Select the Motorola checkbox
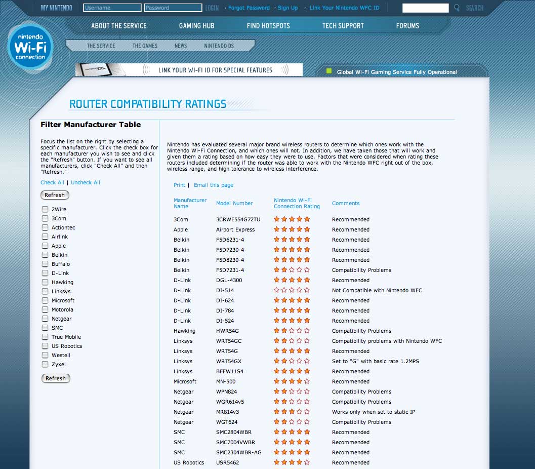Viewport: 535px width, 469px height. point(45,309)
